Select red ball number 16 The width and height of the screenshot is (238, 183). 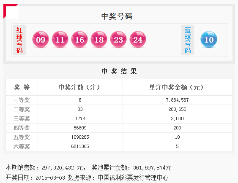point(79,39)
